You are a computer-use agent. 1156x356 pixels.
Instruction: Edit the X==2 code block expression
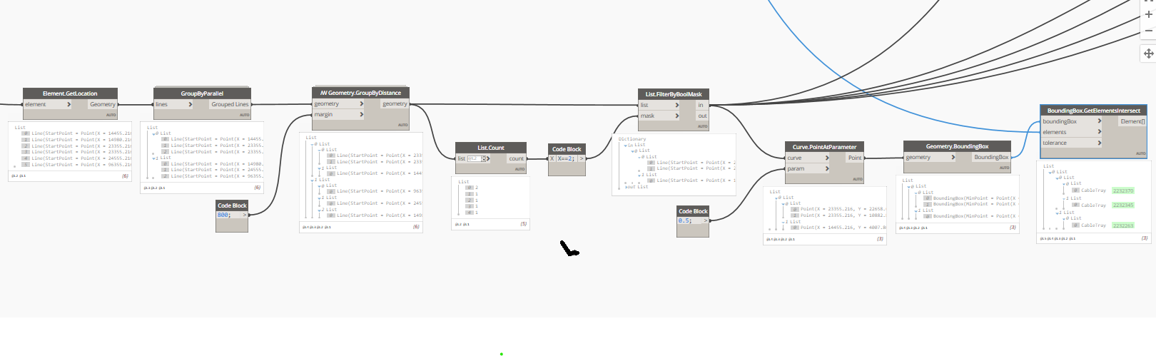coord(567,158)
